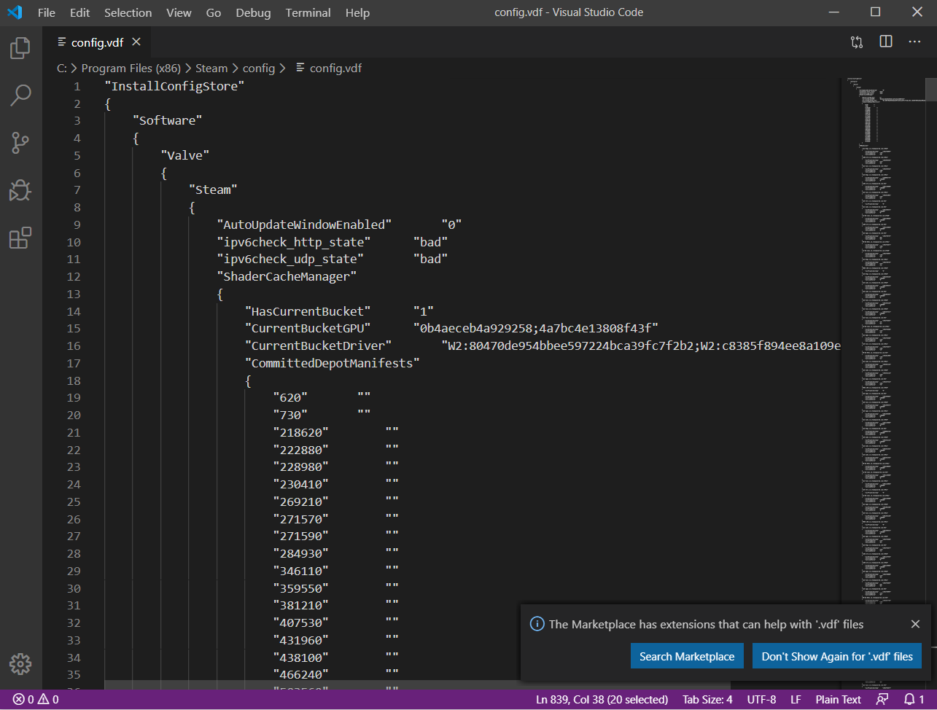Change Plain Text language mode
This screenshot has height=710, width=937.
[838, 699]
